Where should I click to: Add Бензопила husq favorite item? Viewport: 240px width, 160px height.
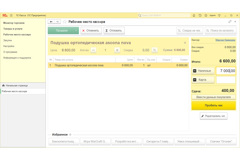tap(64, 141)
